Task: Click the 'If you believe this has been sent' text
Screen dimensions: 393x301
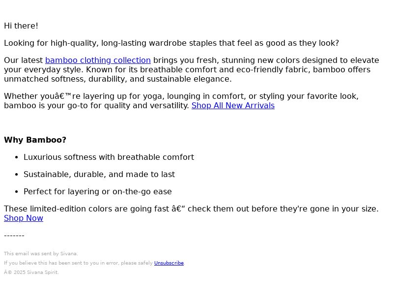Action: pos(78,263)
